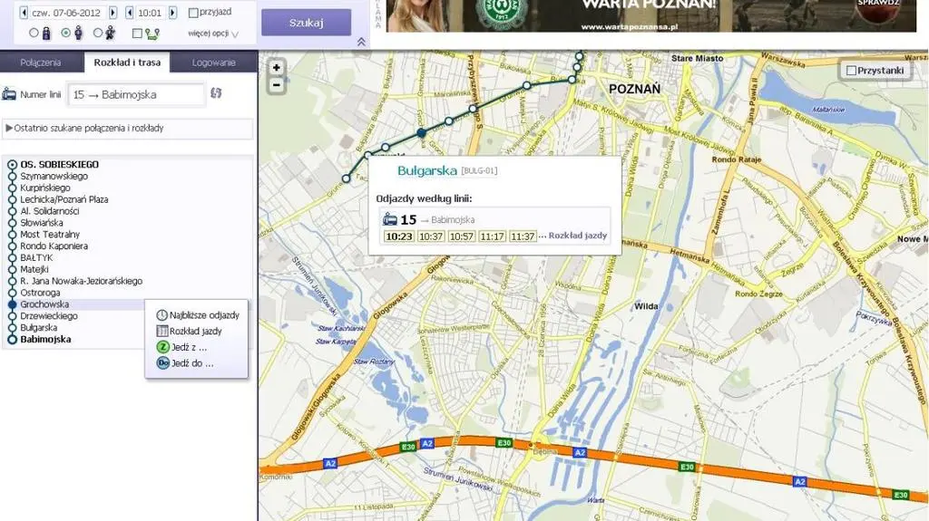Screen dimensions: 929x521
Task: Open the Logowanie tab
Action: (x=213, y=63)
